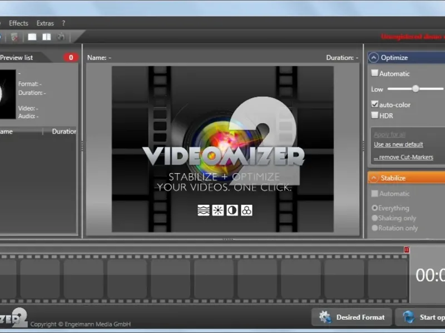445x333 pixels.
Task: Click Use as new default link
Action: [x=398, y=144]
